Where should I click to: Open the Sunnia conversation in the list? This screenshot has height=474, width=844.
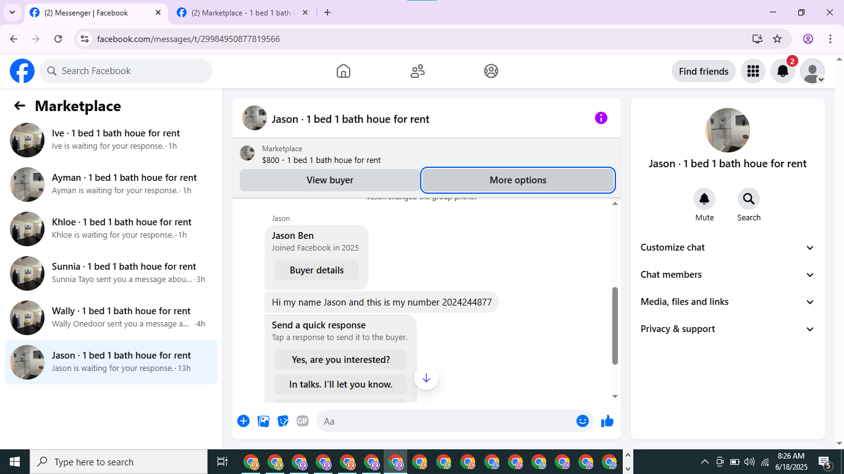(111, 273)
